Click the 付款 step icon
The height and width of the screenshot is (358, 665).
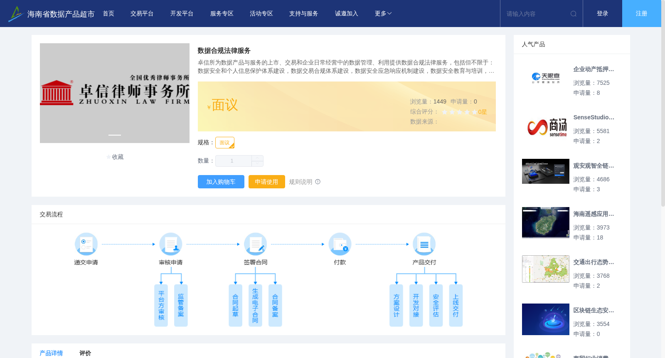coord(340,244)
